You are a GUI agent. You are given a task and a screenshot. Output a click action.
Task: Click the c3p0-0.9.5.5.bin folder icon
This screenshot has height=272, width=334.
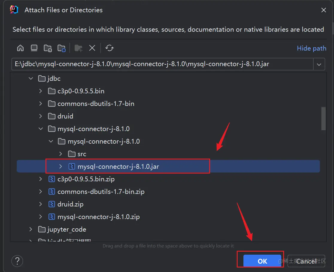pyautogui.click(x=52, y=91)
